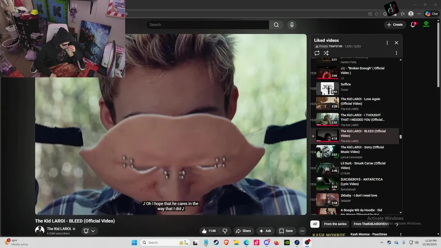
Task: Click the playlist scroll-up arrow
Action: 400,60
